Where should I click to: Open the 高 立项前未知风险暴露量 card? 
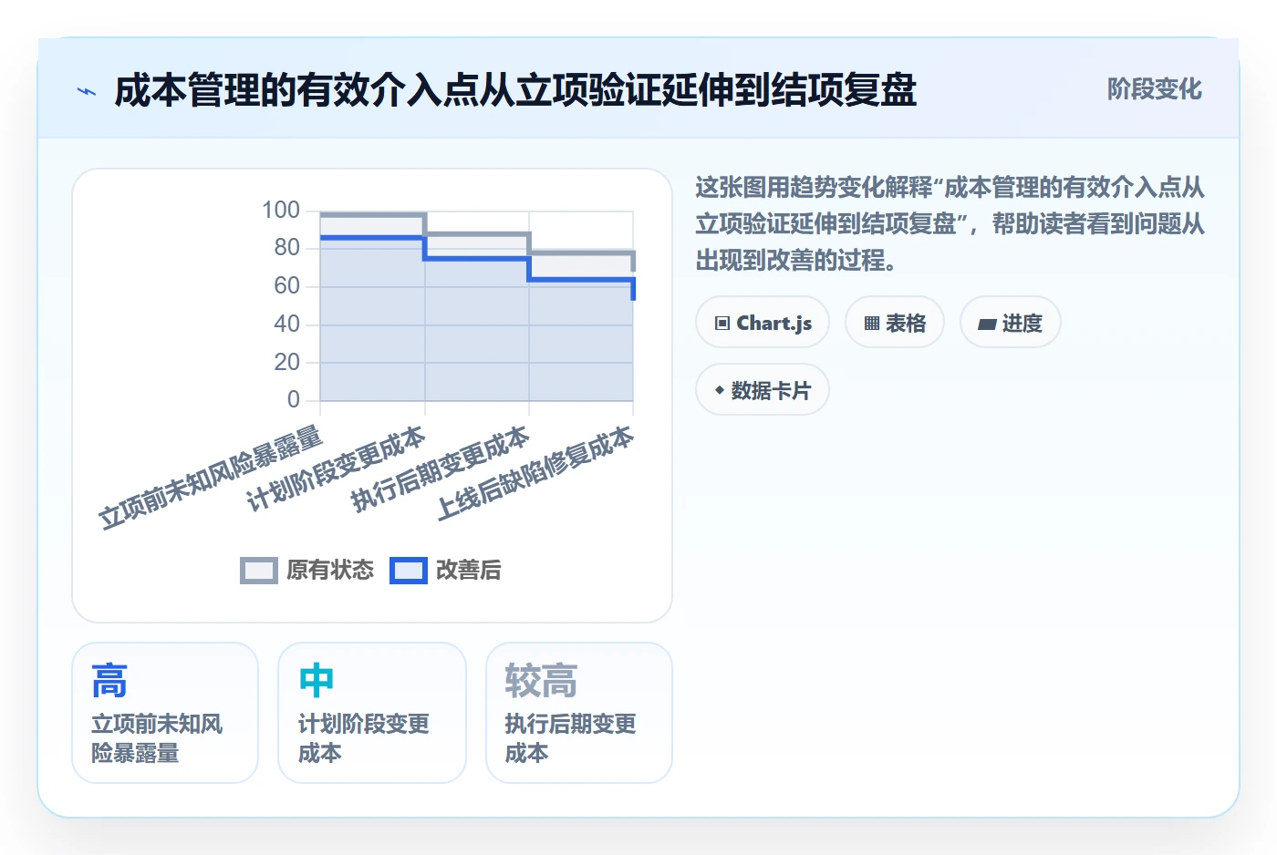[x=165, y=713]
